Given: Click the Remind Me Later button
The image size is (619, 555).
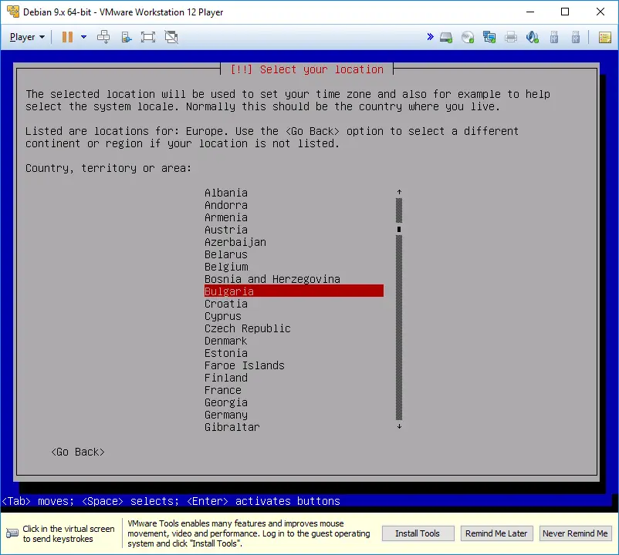Looking at the screenshot, I should [496, 533].
